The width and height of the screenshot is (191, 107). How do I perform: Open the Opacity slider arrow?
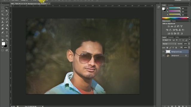(189, 44)
